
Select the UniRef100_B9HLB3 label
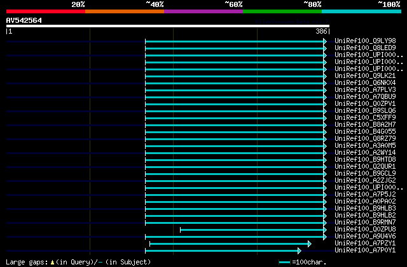pos(365,208)
